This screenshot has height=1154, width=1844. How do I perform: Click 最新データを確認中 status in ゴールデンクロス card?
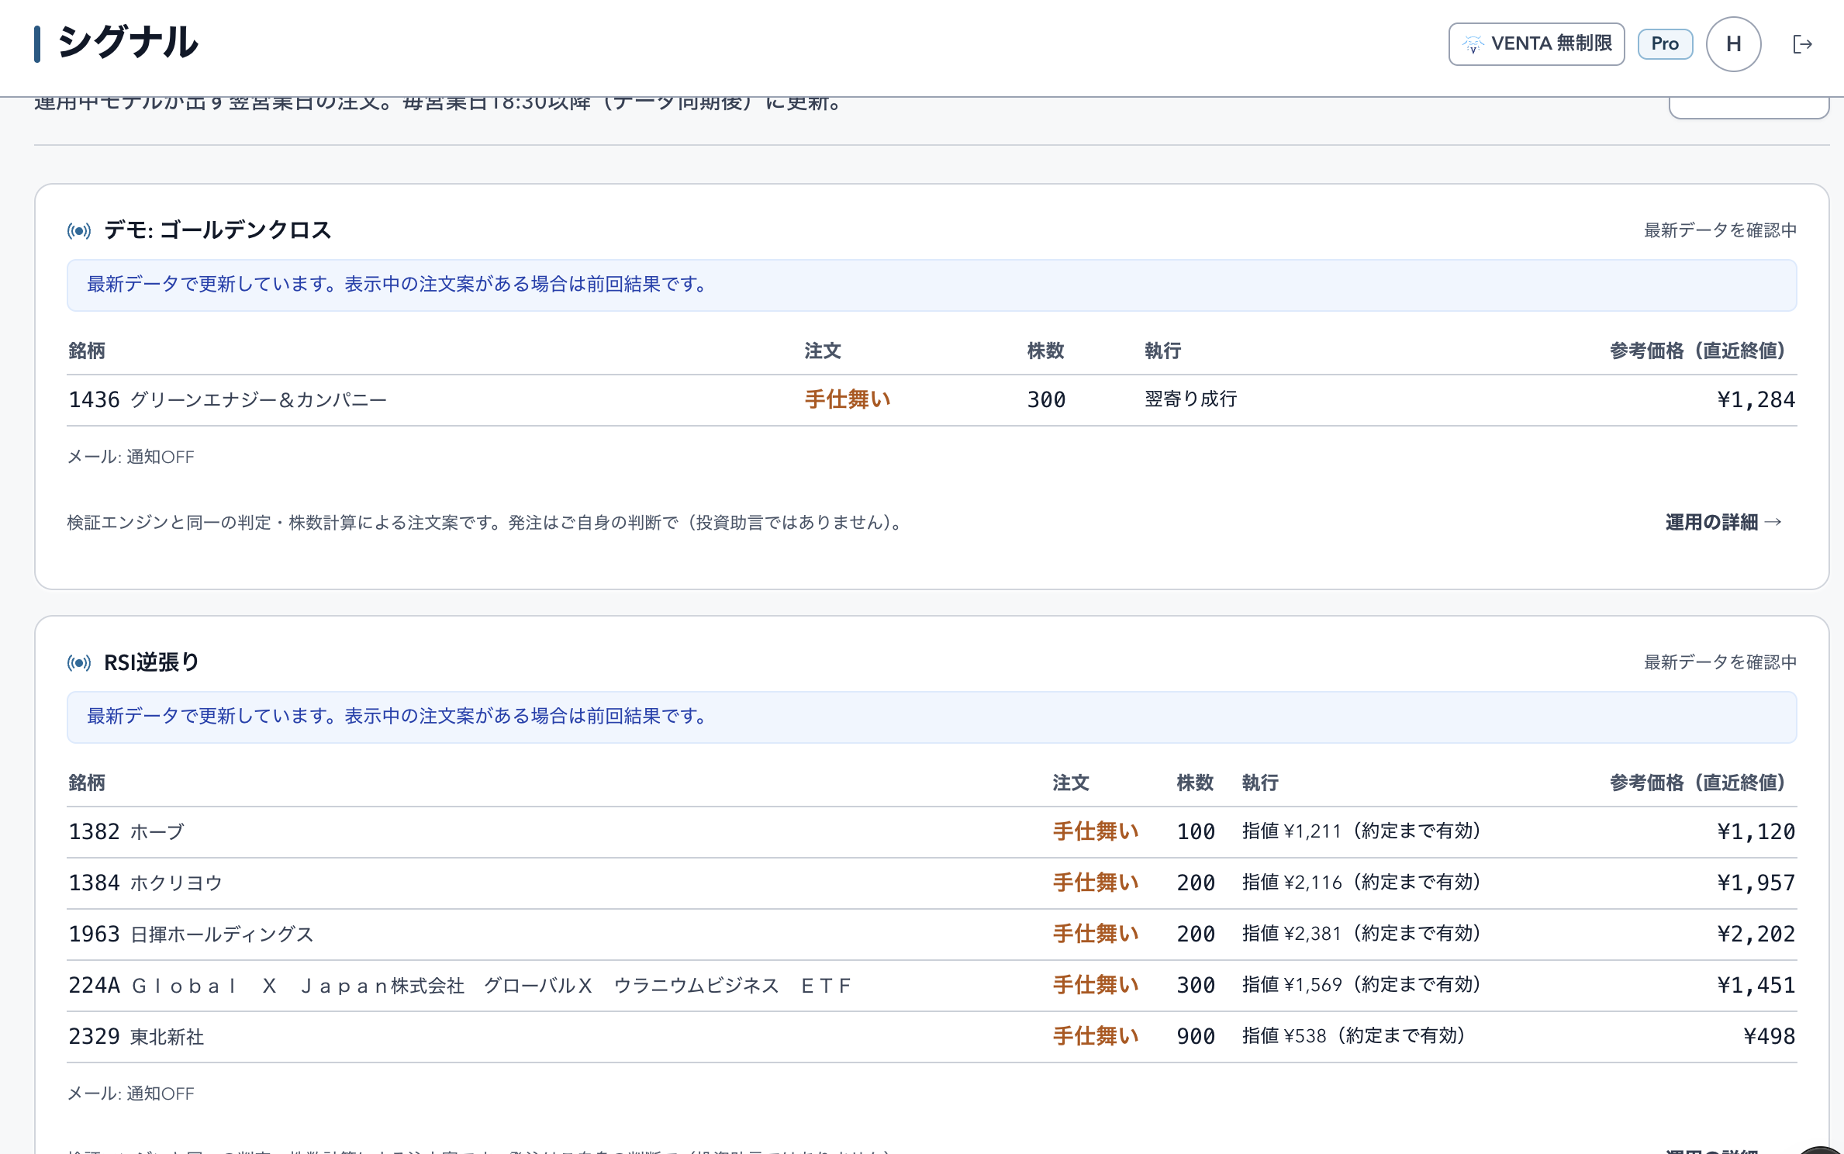pos(1720,230)
